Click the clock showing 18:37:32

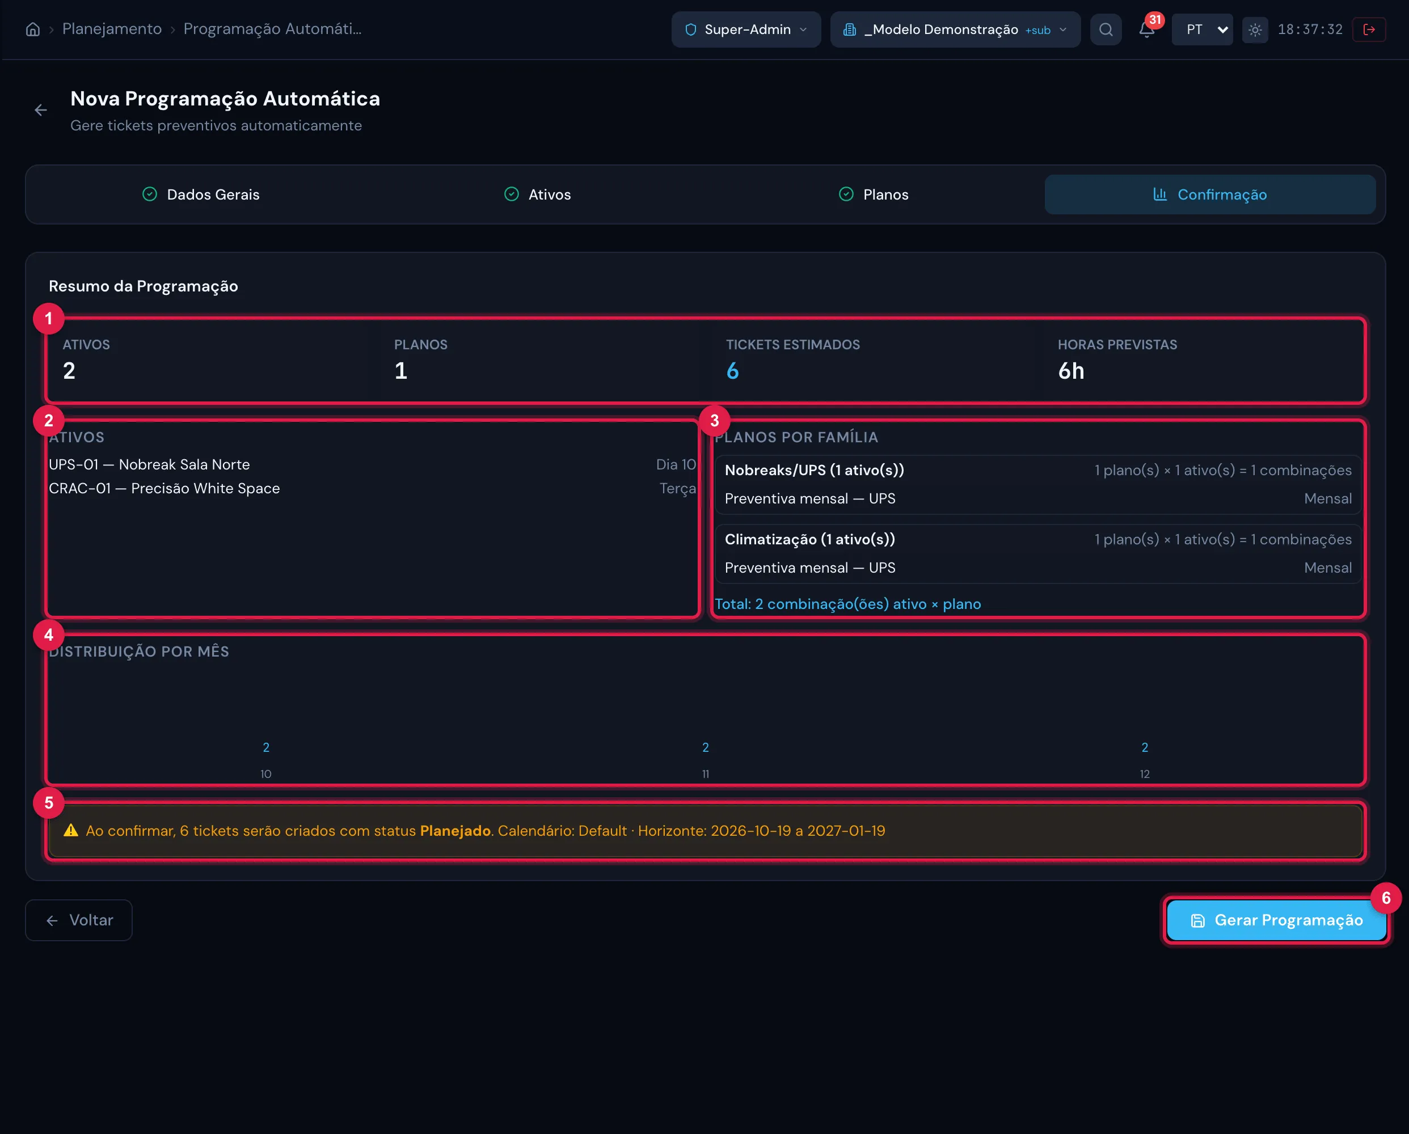pyautogui.click(x=1310, y=29)
